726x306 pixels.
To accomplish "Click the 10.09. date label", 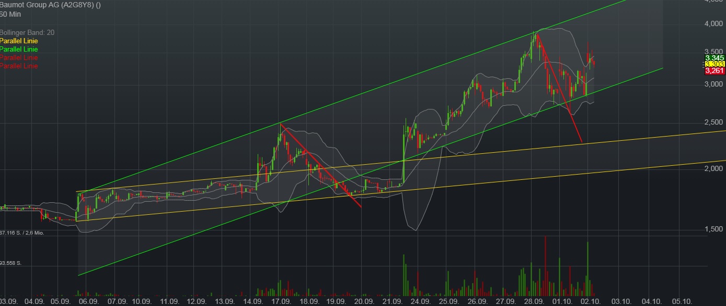I will [142, 302].
